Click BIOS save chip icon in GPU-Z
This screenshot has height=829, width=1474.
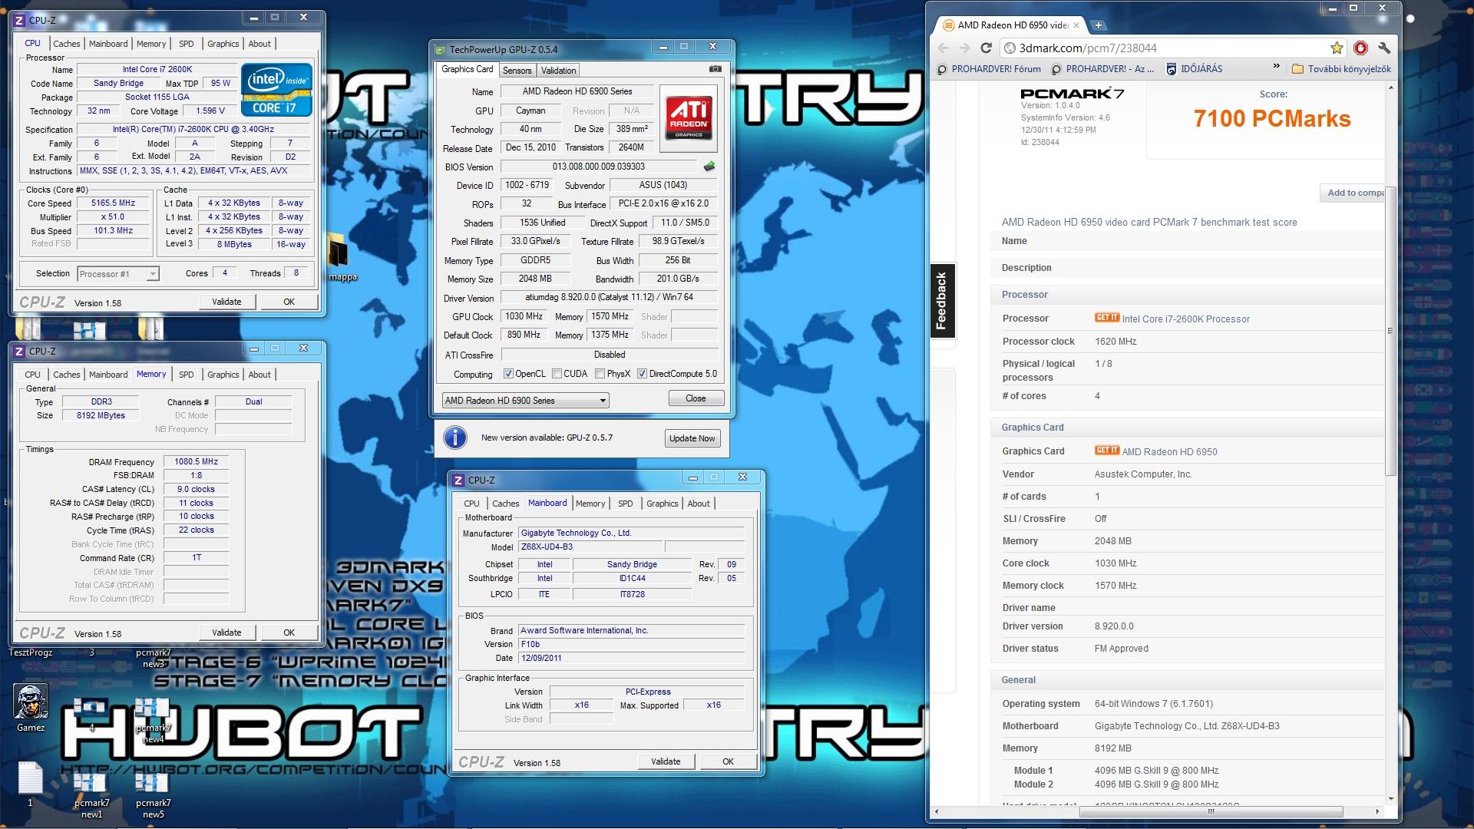click(709, 167)
